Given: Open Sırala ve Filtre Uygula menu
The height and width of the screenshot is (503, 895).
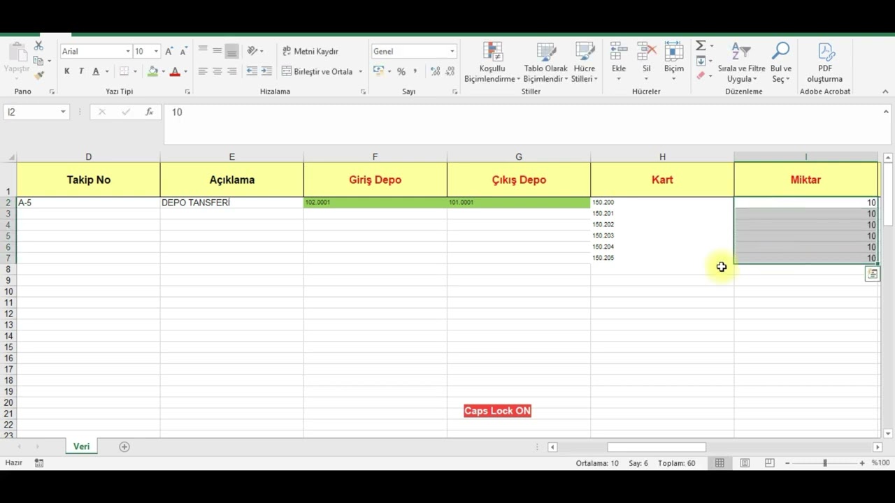Looking at the screenshot, I should coord(741,61).
